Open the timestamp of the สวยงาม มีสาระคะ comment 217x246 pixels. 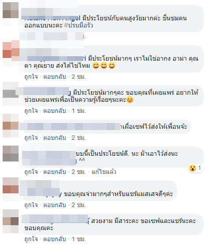pos(79,239)
